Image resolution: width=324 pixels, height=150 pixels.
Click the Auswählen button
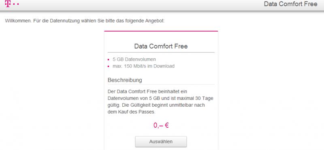[161, 142]
